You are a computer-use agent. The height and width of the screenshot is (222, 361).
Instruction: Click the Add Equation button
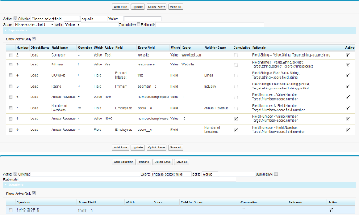point(123,162)
